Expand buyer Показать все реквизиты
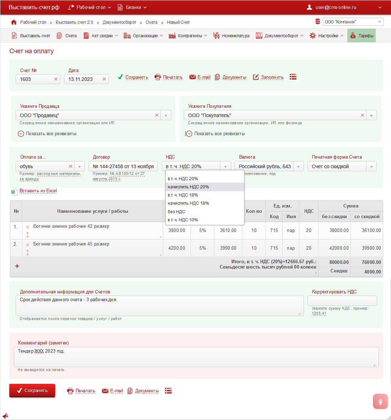Screen dimensions: 391x420 (215, 134)
